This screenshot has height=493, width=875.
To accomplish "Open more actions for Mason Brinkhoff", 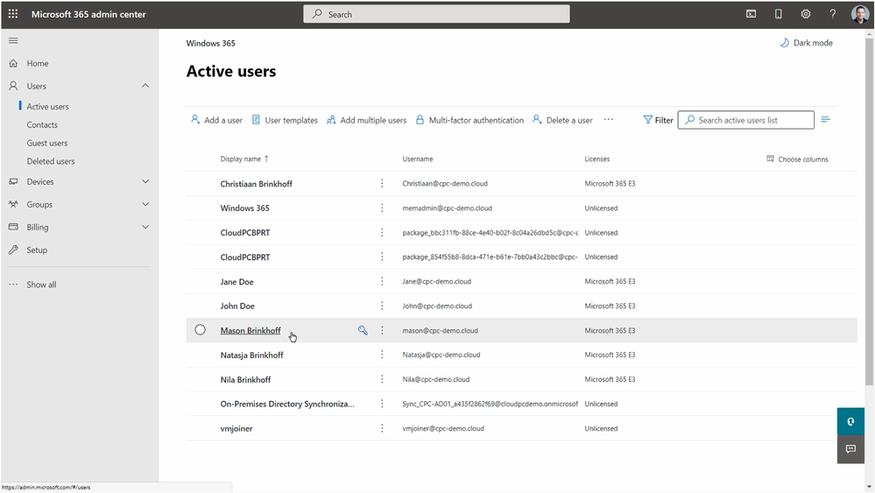I will point(382,330).
